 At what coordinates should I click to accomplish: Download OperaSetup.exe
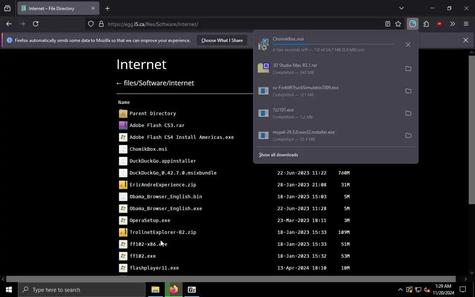tap(150, 220)
